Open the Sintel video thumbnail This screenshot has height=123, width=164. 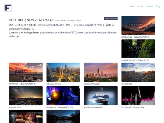26,116
